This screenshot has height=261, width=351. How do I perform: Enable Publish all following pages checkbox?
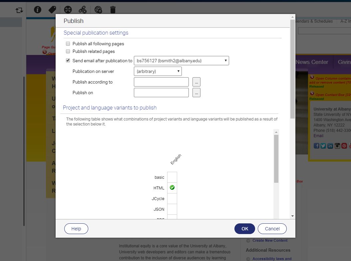click(68, 44)
